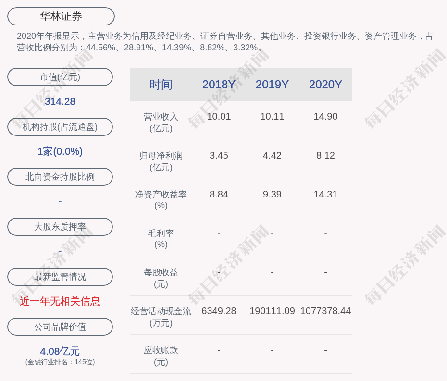Select the 机构持股(占流通盘) label pill
The image size is (447, 381).
pyautogui.click(x=60, y=127)
